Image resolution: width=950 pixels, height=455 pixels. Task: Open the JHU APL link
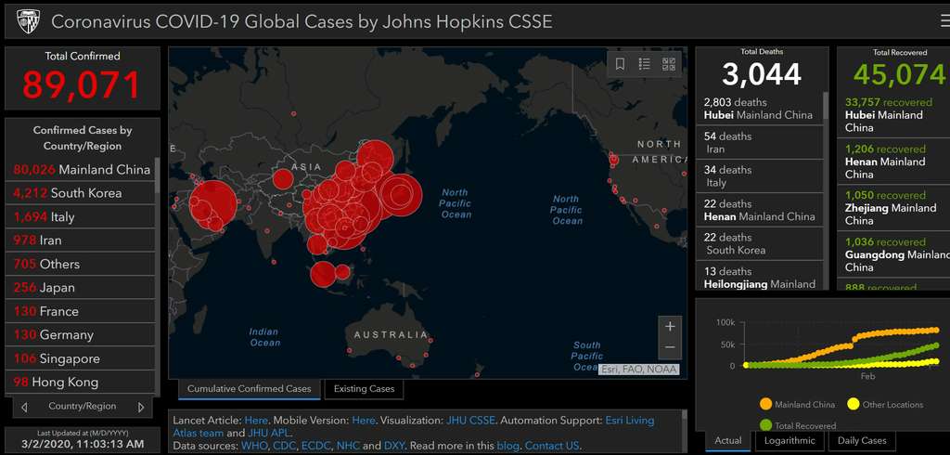point(269,433)
